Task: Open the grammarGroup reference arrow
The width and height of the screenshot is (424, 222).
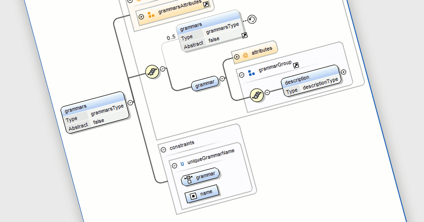Action: pos(296,65)
